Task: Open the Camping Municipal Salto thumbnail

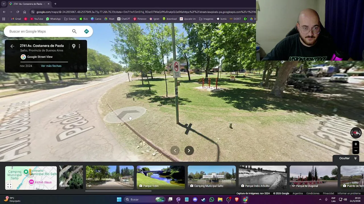Action: click(212, 178)
